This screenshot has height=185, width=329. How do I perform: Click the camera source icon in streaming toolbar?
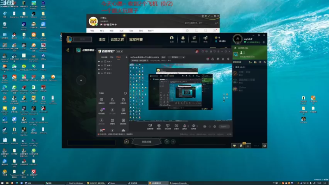(159, 126)
